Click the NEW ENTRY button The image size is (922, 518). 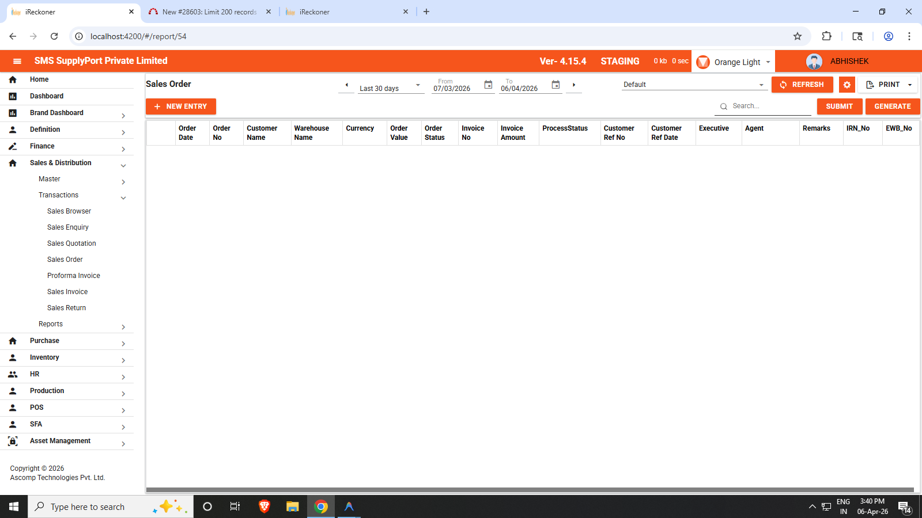(181, 106)
